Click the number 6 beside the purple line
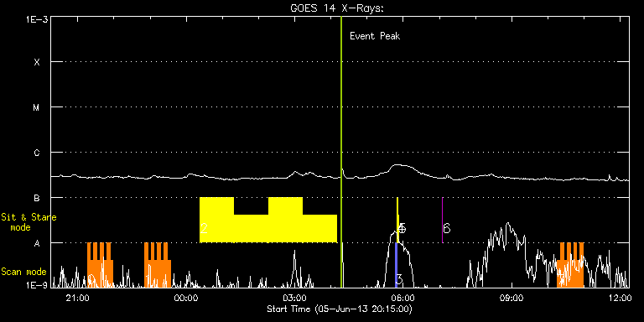 [x=447, y=228]
